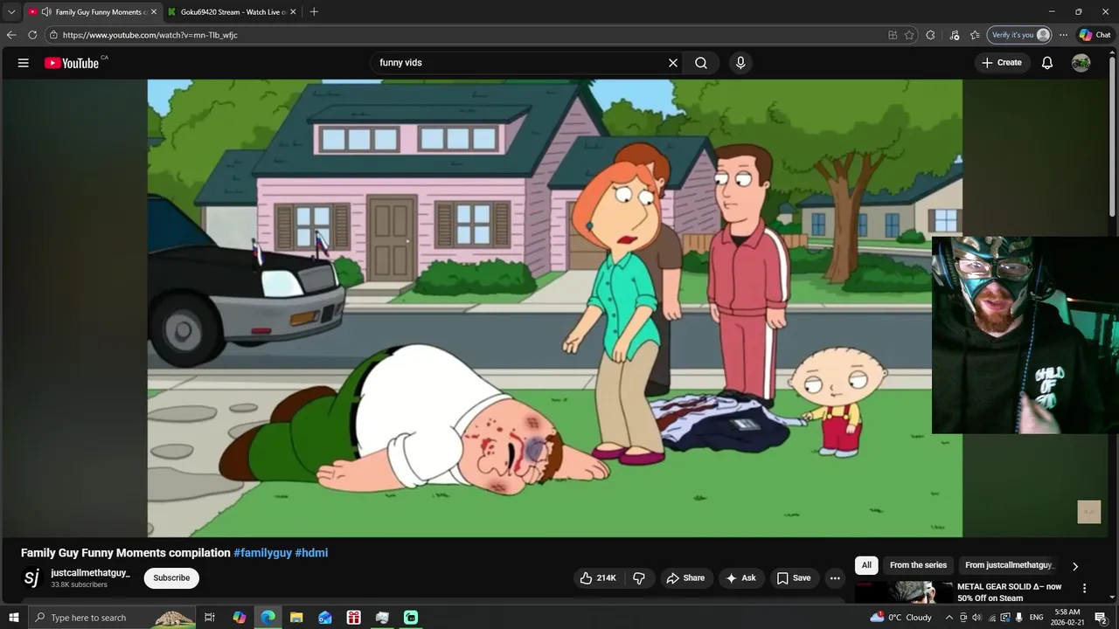Open the weather widget 0°C Cloudy
Image resolution: width=1119 pixels, height=629 pixels.
(900, 618)
